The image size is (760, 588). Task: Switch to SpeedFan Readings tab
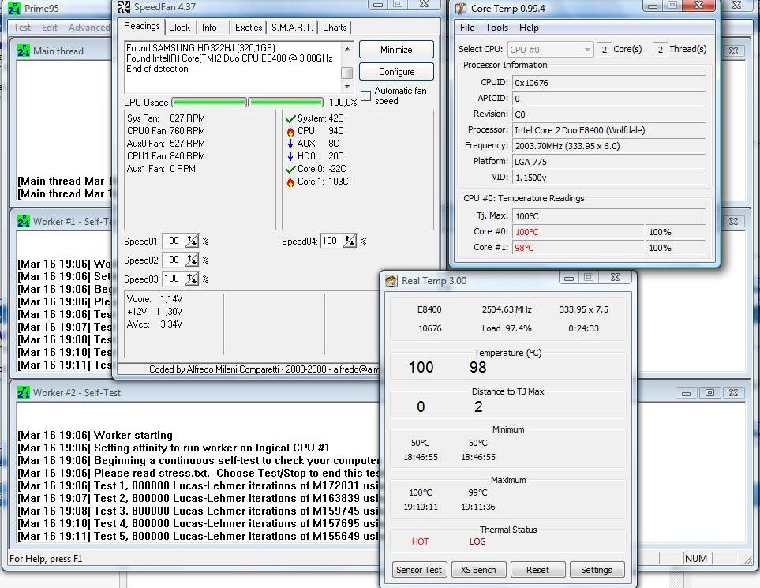click(141, 26)
